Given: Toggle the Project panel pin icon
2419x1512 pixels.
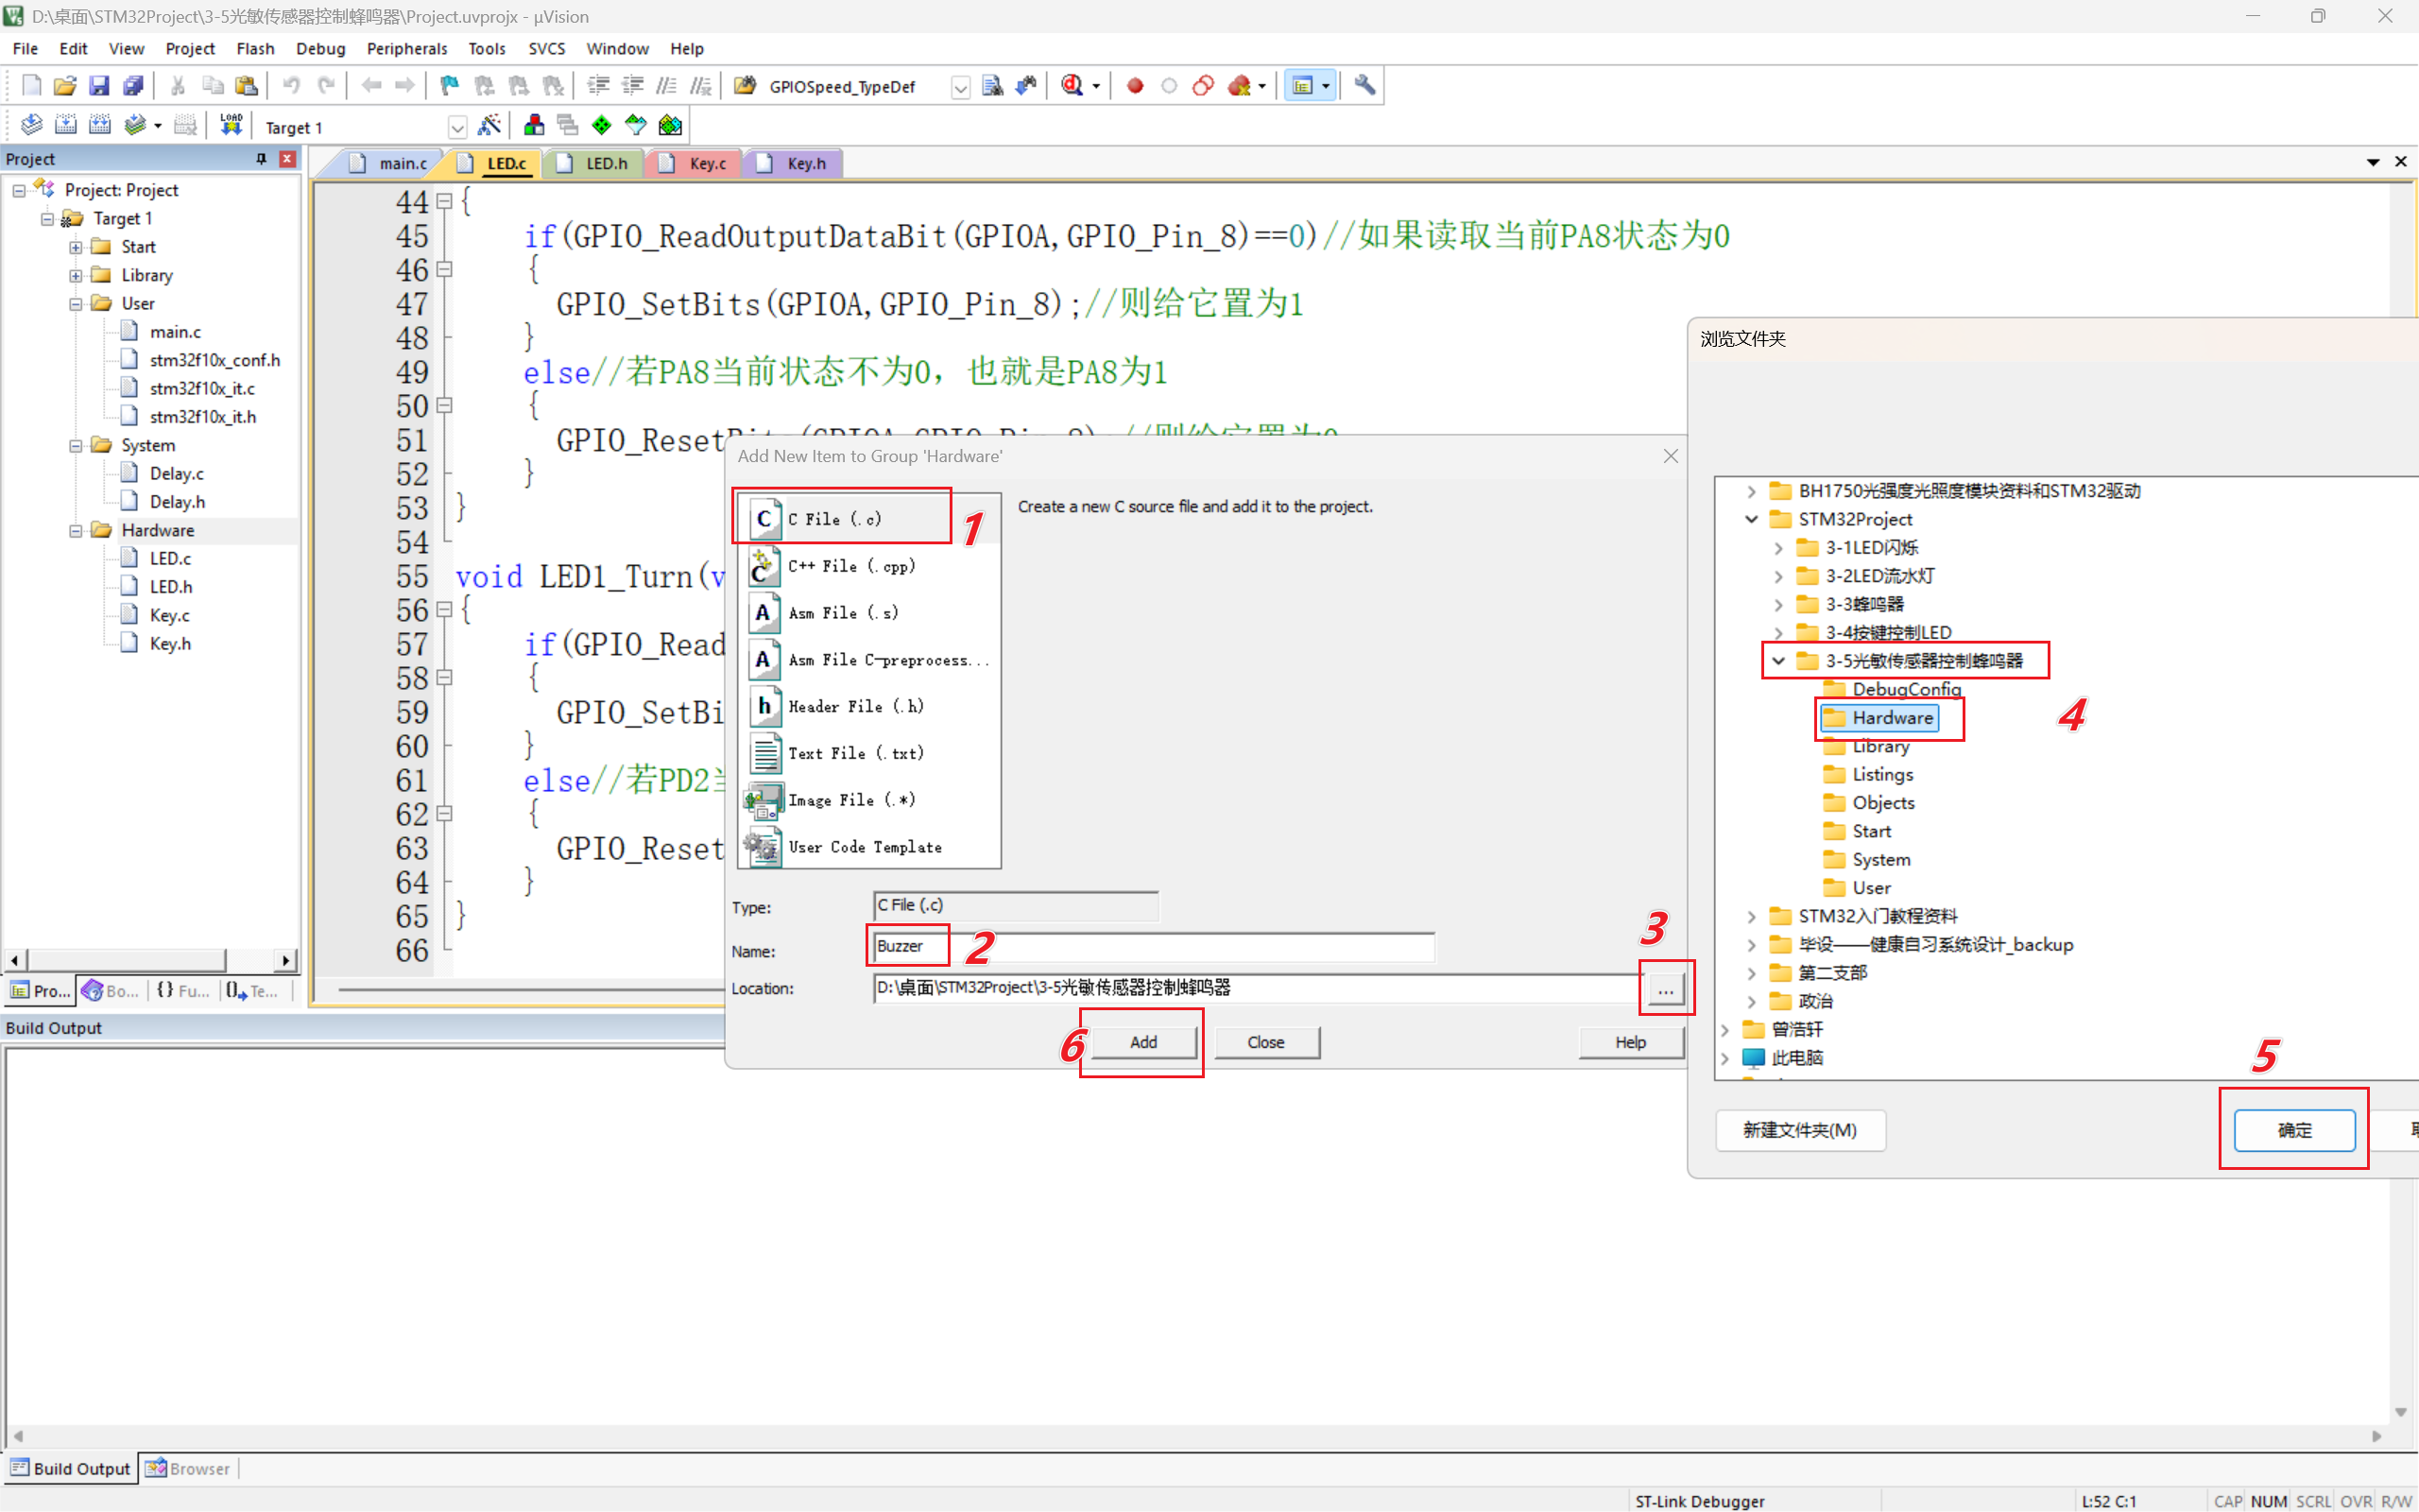Looking at the screenshot, I should pos(261,159).
